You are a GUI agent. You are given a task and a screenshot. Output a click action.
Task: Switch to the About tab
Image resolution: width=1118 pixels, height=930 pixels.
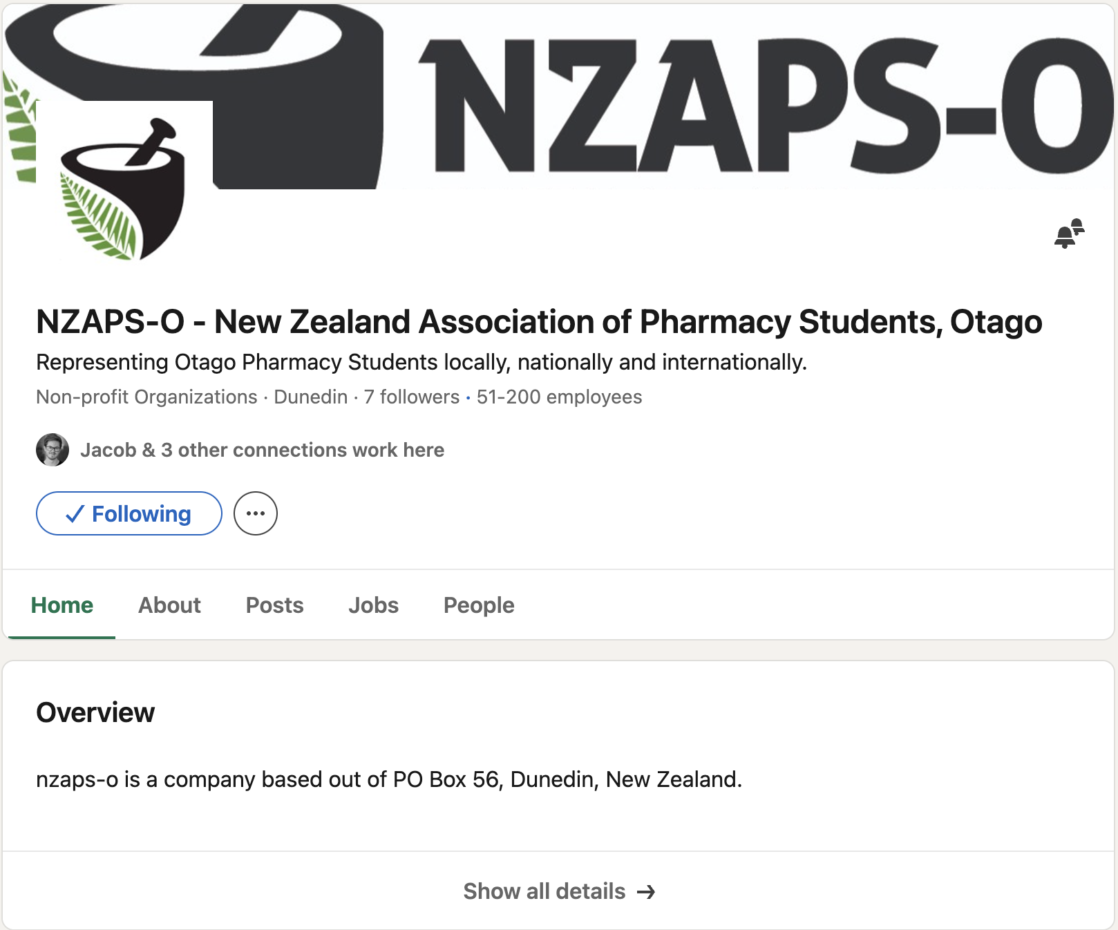pyautogui.click(x=169, y=605)
